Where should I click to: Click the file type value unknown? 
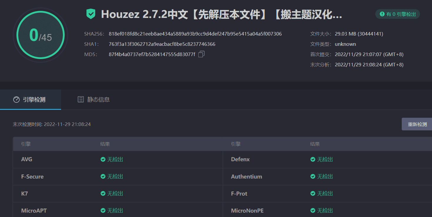point(345,44)
